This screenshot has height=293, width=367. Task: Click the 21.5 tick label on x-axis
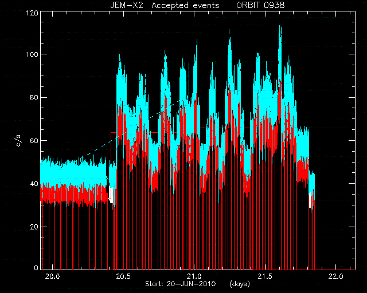(265, 276)
